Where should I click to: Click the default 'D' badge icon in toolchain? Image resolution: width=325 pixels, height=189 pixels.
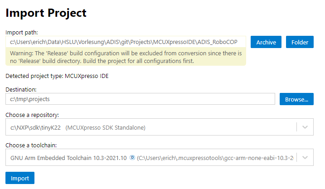(132, 157)
